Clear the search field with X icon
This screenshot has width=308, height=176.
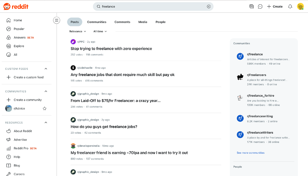click(x=209, y=6)
